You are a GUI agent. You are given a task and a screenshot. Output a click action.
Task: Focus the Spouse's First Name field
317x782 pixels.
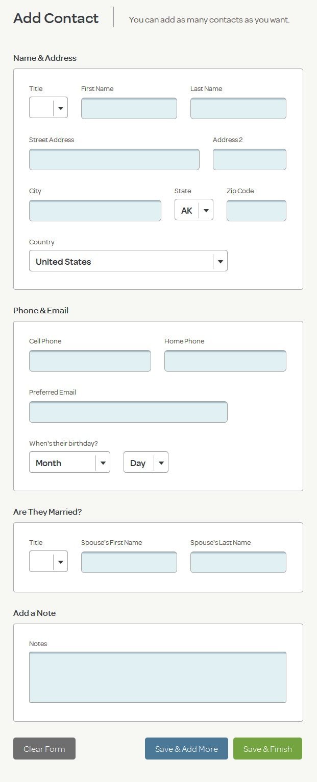tap(129, 562)
